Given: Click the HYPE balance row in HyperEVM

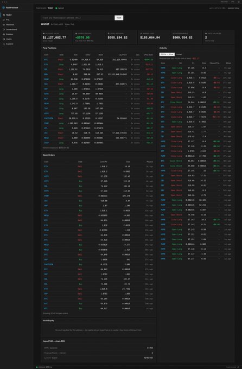Looking at the screenshot, I should pyautogui.click(x=98, y=348).
